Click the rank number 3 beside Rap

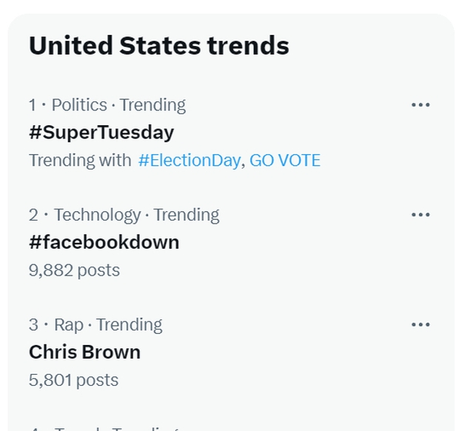33,324
